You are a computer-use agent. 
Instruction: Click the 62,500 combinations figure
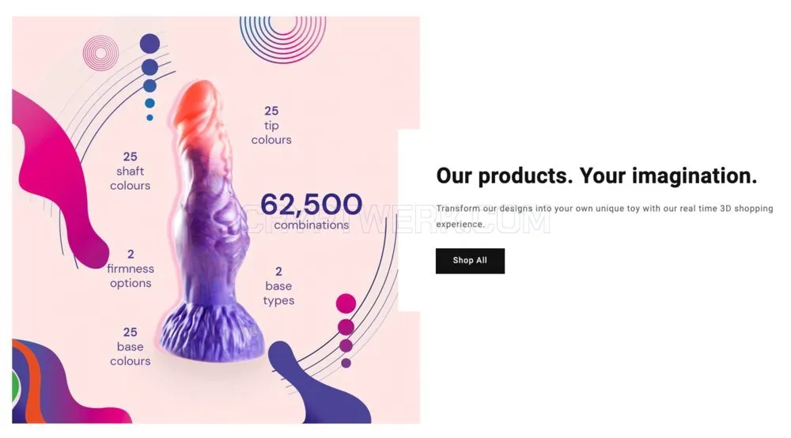click(311, 211)
